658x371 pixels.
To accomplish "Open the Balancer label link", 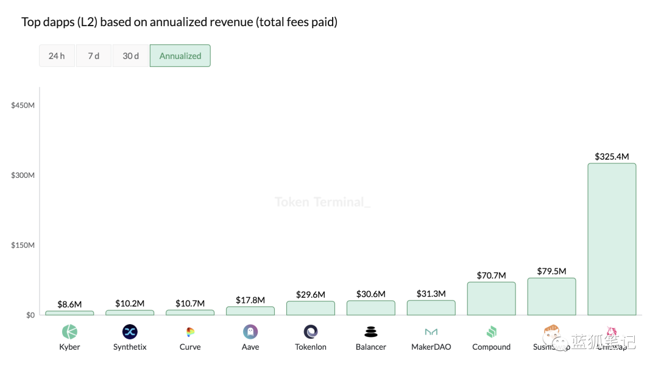I will [371, 347].
